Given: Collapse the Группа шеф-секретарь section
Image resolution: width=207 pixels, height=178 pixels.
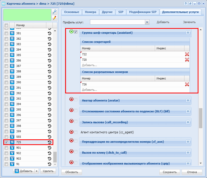Looking at the screenshot, I should coord(188,32).
